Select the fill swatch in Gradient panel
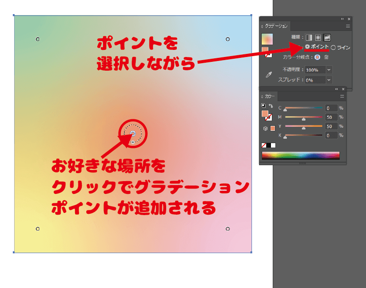366x288 pixels. 265,50
